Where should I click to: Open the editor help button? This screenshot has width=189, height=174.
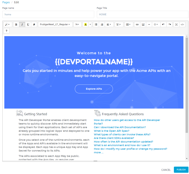(x=7, y=31)
